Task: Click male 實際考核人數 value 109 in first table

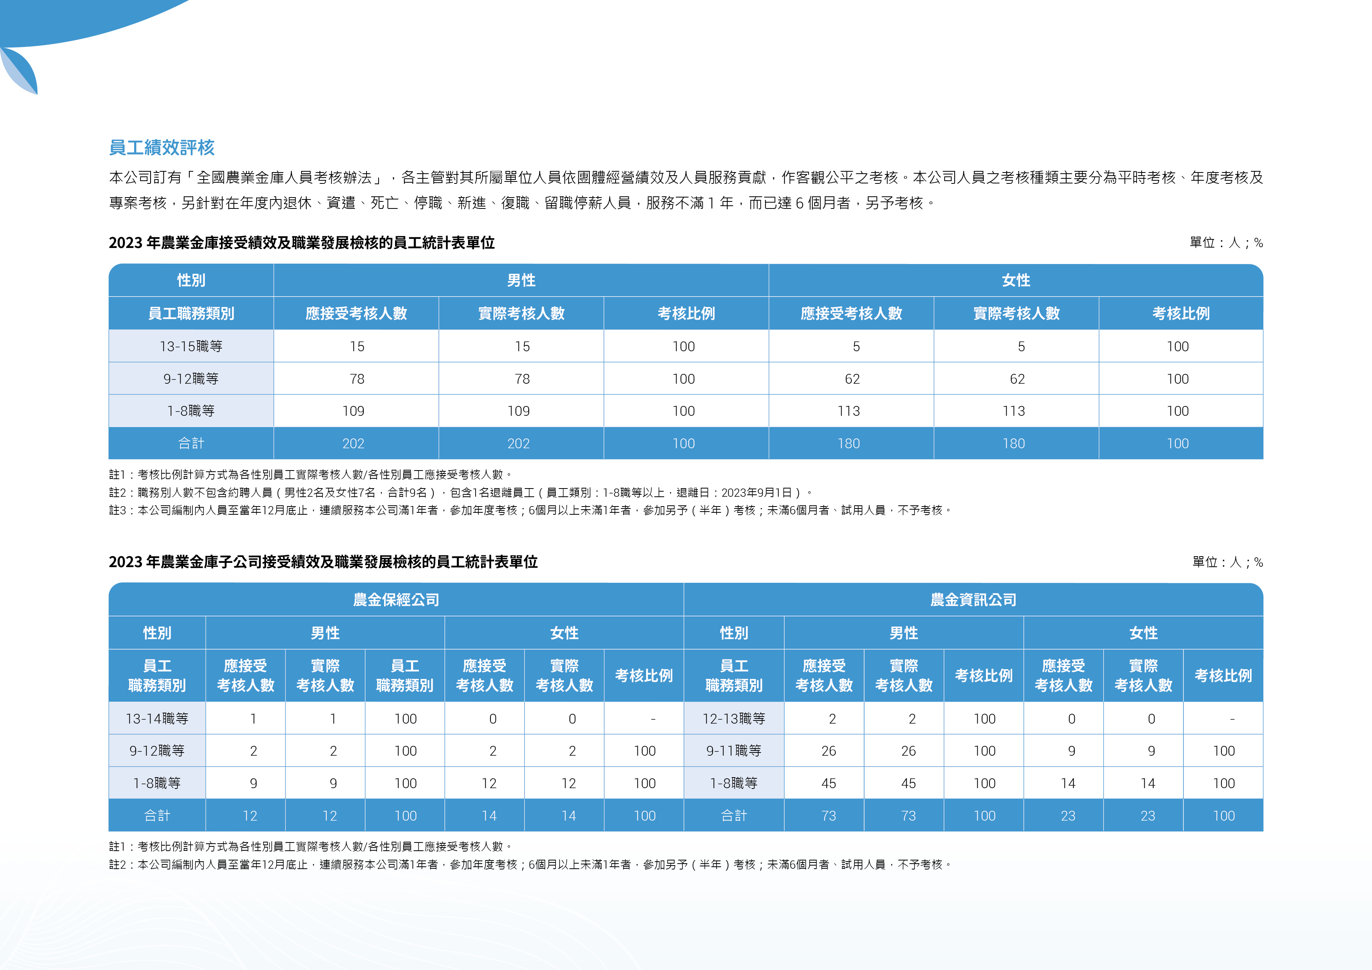Action: pyautogui.click(x=519, y=411)
